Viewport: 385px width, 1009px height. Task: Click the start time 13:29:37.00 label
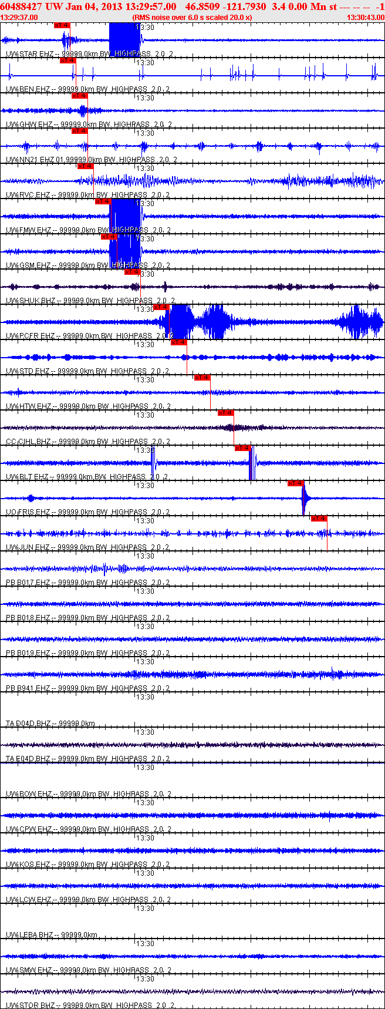[x=19, y=17]
